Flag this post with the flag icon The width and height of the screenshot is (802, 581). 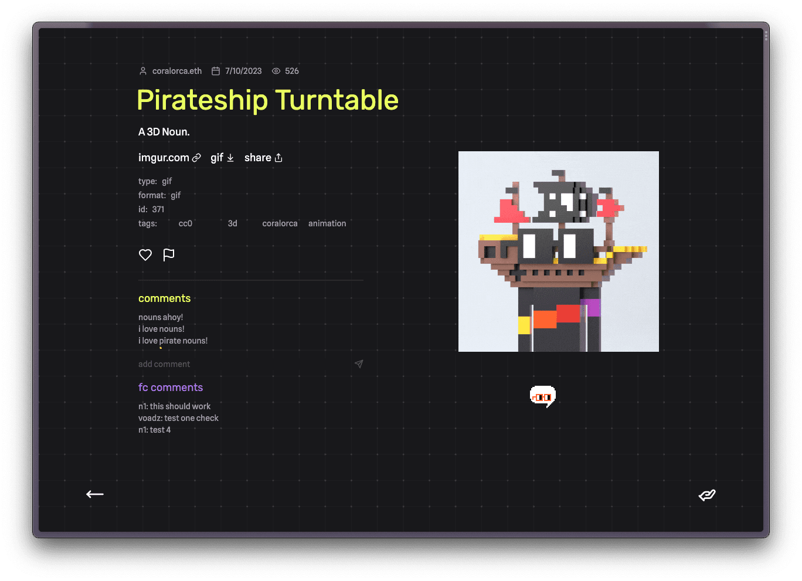pos(169,254)
